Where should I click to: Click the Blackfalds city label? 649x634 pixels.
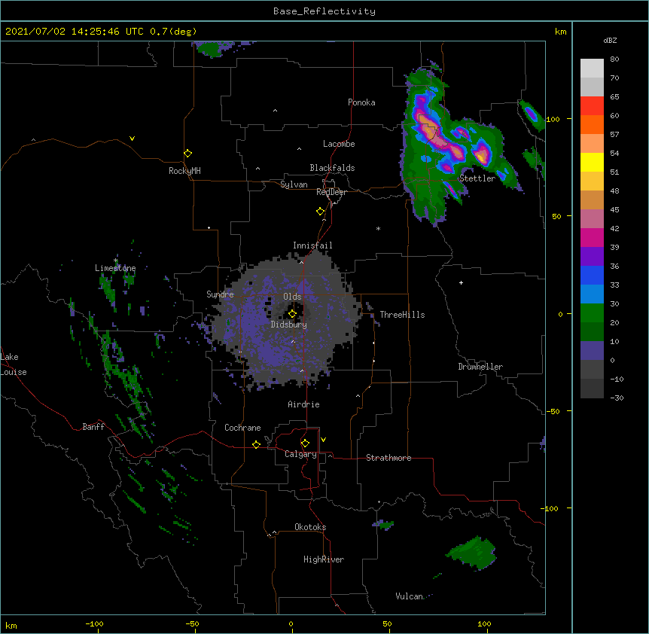[x=332, y=168]
